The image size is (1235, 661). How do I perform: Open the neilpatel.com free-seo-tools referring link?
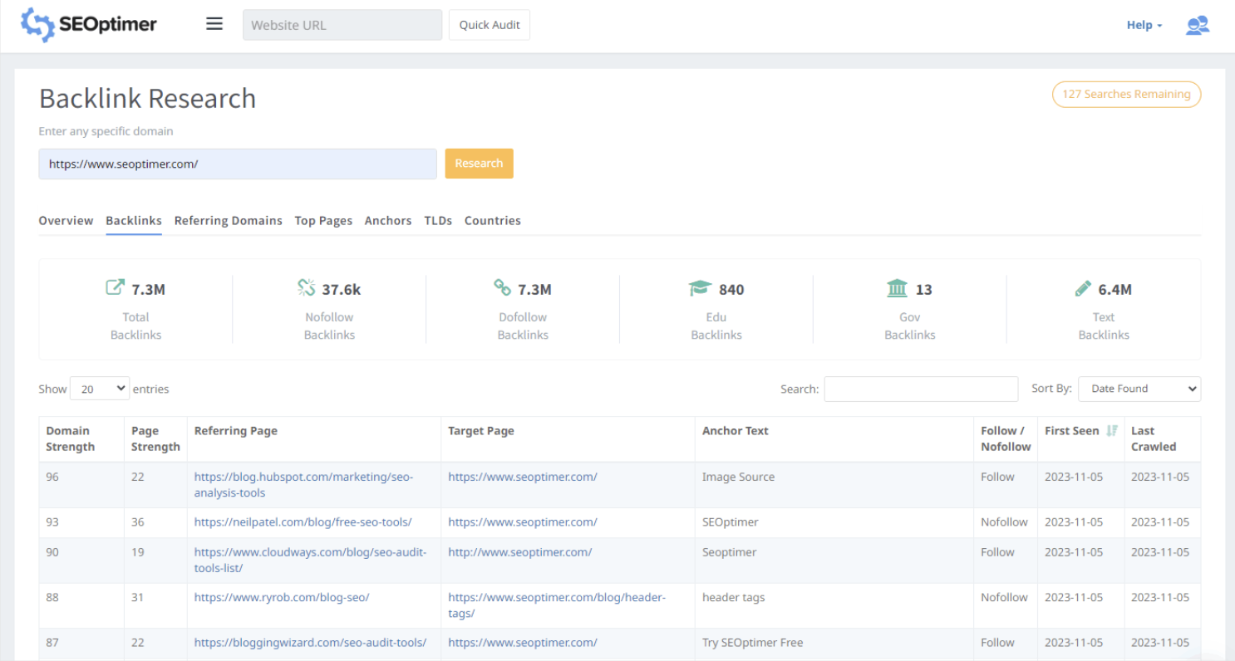click(x=303, y=522)
